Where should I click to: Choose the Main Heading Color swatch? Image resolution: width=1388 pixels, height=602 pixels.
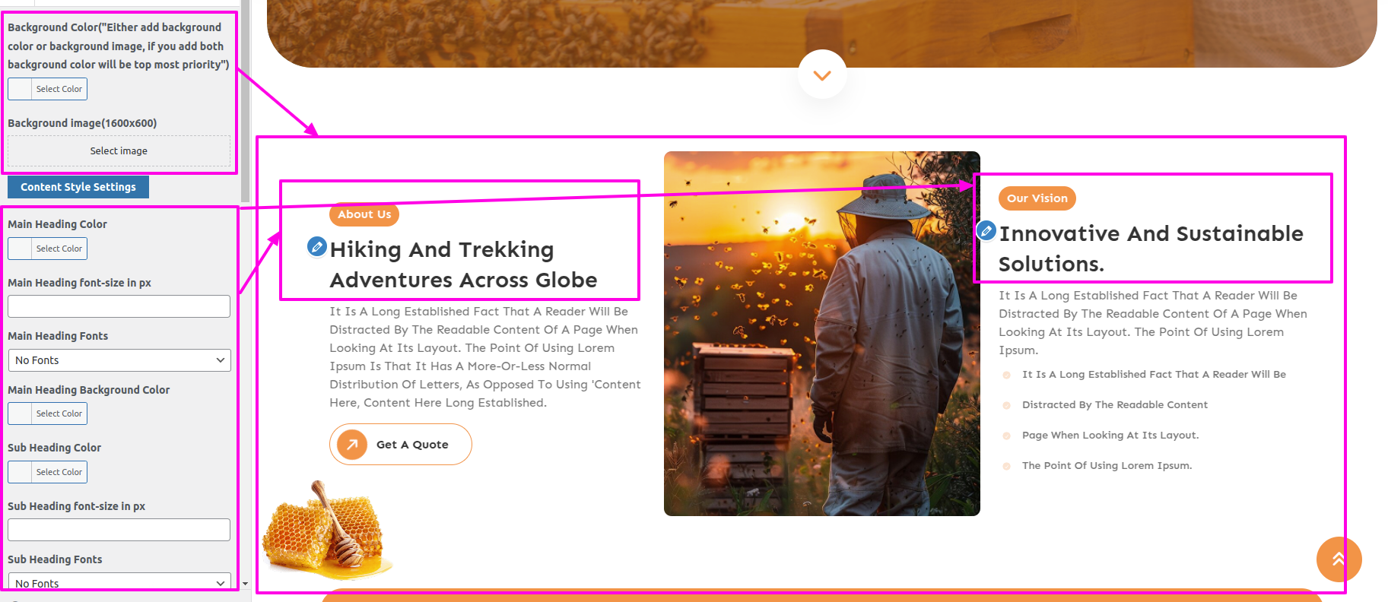[21, 249]
